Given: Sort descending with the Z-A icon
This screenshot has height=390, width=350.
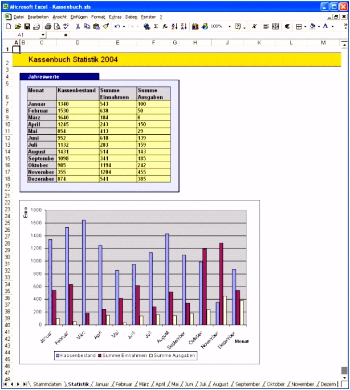Looking at the screenshot, I should [184, 26].
